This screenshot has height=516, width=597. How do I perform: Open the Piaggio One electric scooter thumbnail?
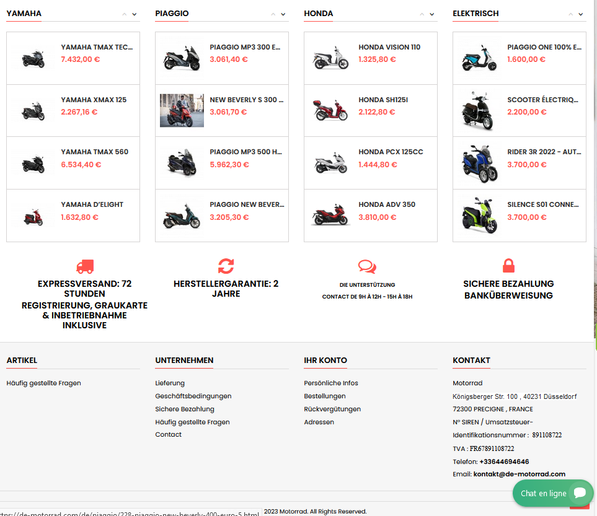[x=479, y=58]
